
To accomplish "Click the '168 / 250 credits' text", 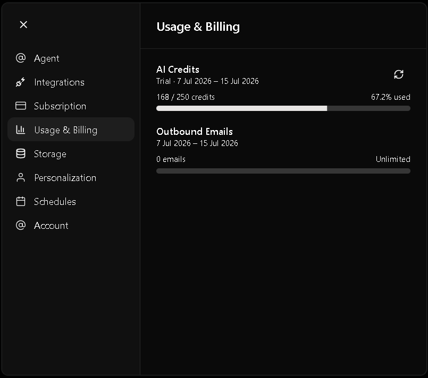I will coord(186,97).
